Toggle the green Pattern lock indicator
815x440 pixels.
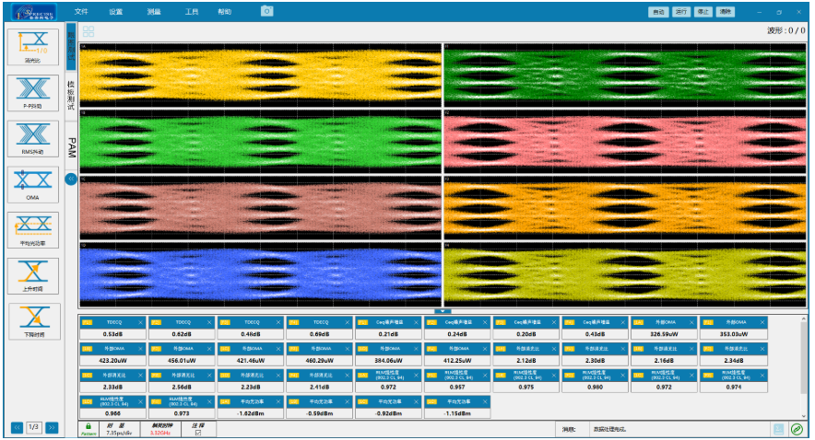pyautogui.click(x=88, y=428)
